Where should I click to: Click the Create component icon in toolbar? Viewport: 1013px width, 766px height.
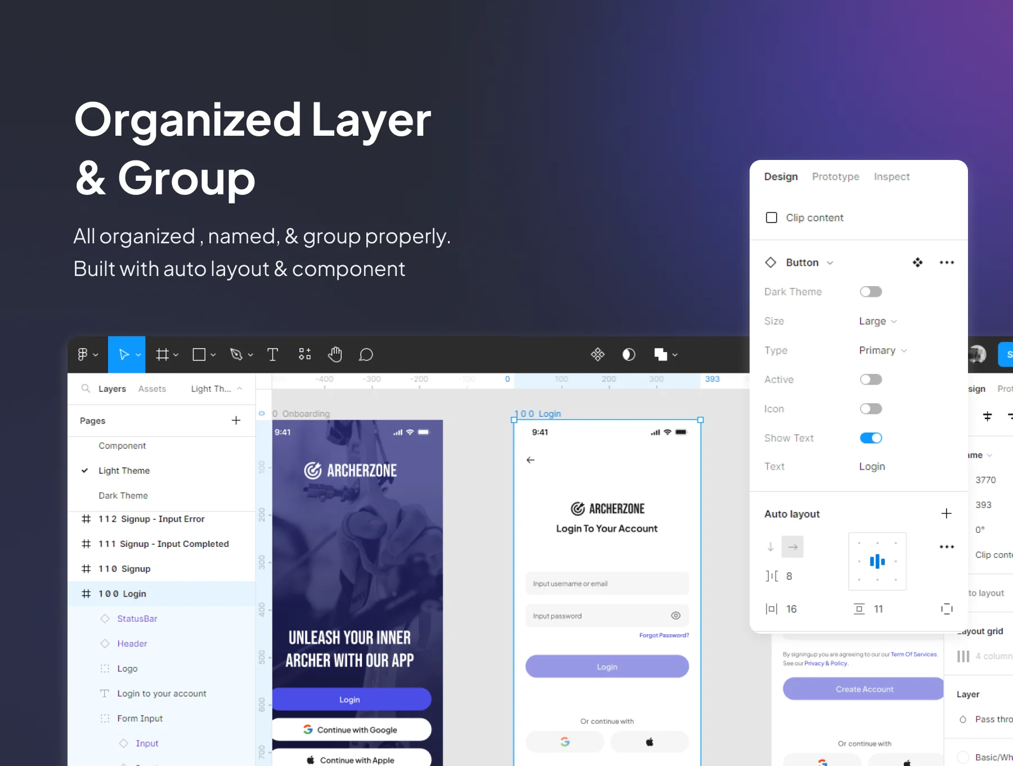tap(598, 354)
